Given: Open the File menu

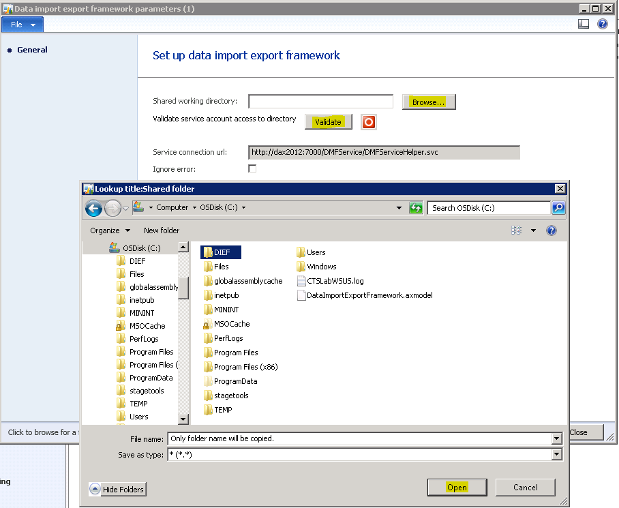Looking at the screenshot, I should pos(22,25).
